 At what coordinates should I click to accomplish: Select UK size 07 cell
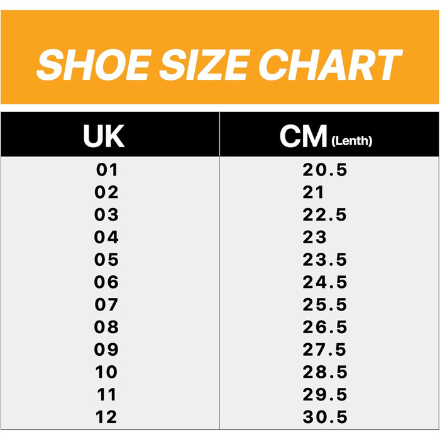106,305
